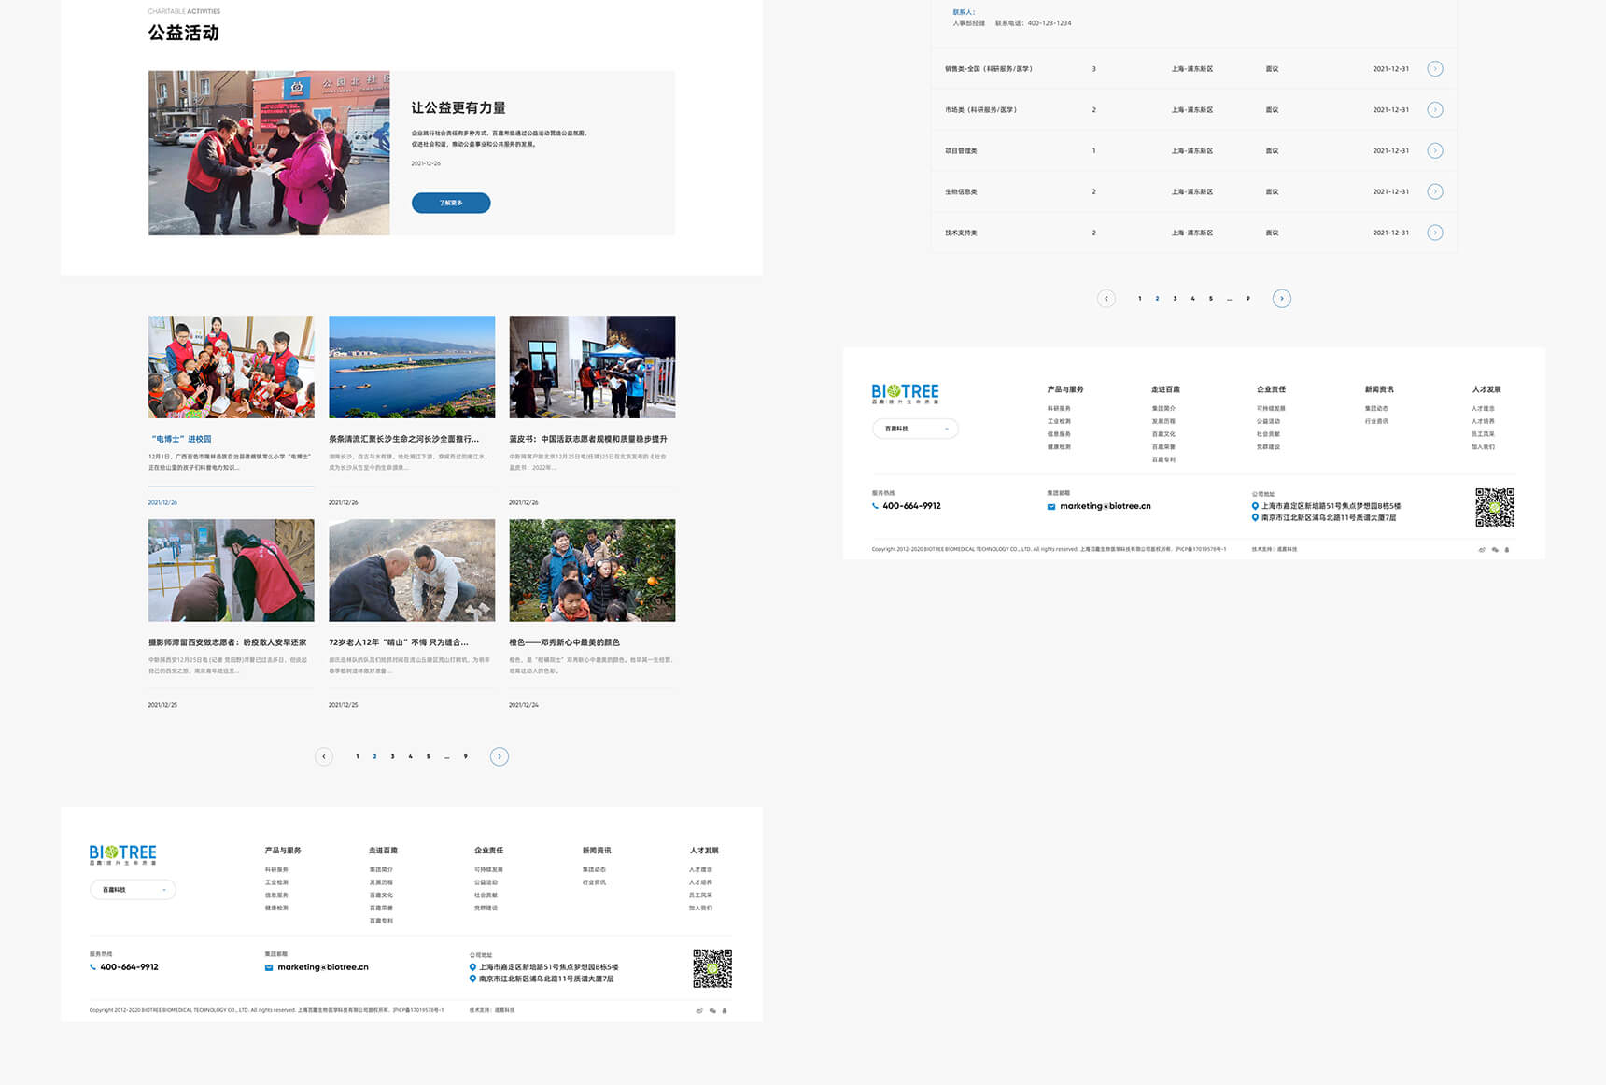Screen dimensions: 1606x1085
Task: Click location pin for 上海市嘉定区 in charity footer
Action: coord(472,967)
